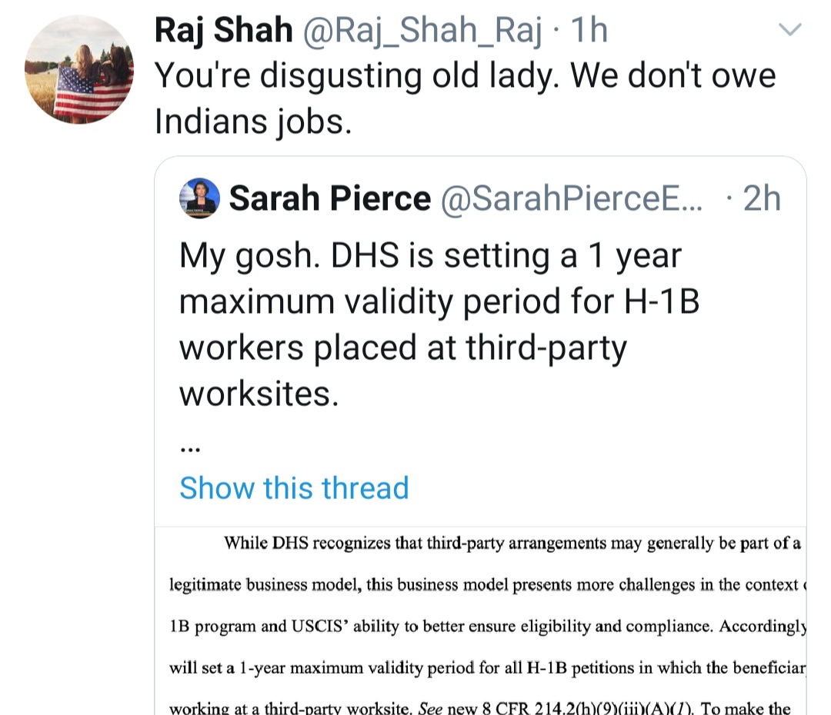Expand the ellipsis under the quoted tweet
831x715 pixels.
(x=190, y=447)
